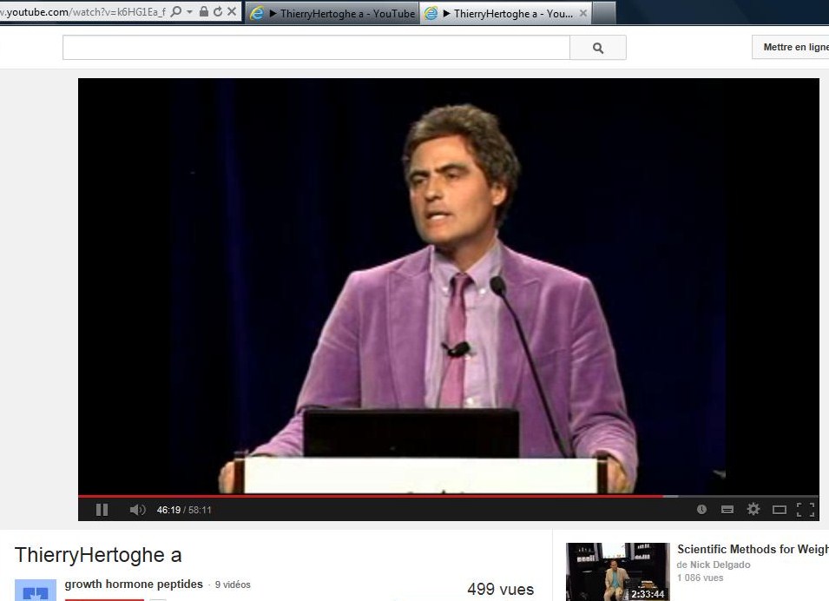The image size is (829, 601).
Task: Toggle subtitles in the player
Action: pos(727,510)
